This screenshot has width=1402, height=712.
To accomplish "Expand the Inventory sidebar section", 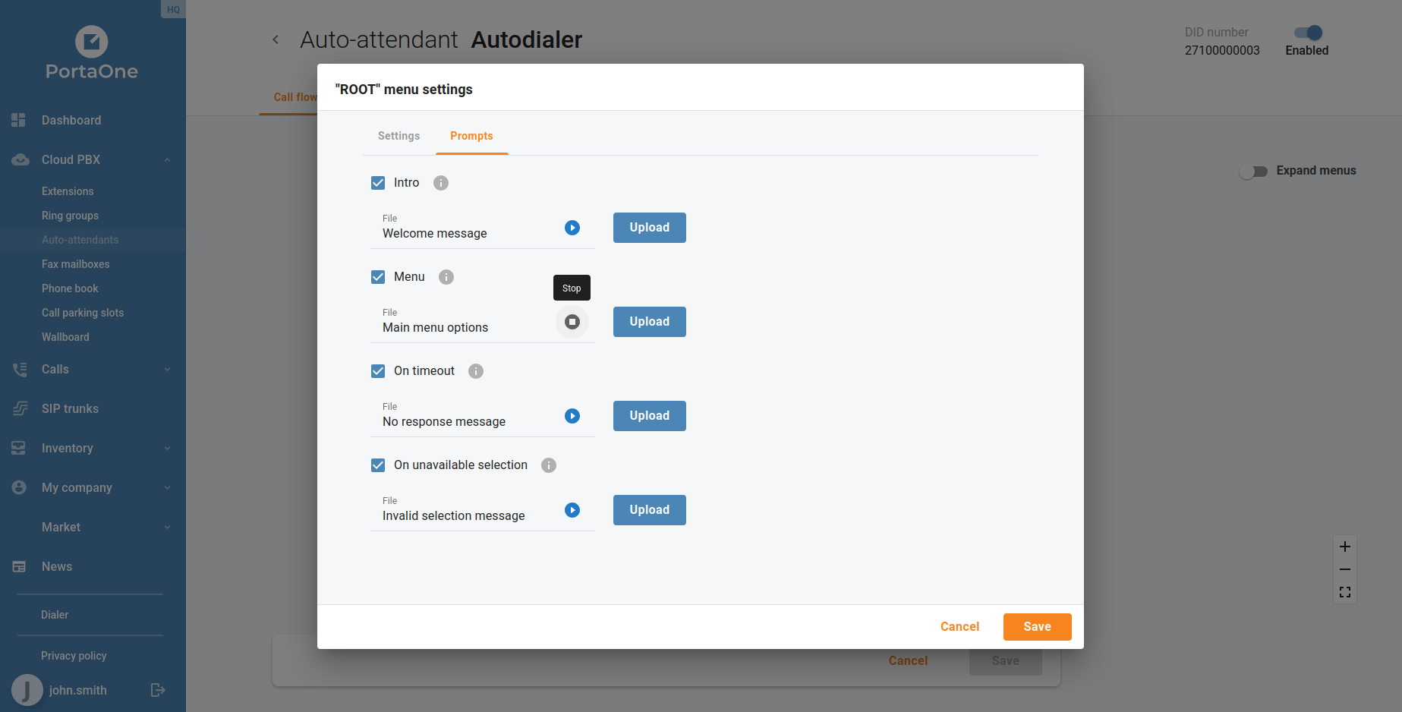I will (167, 448).
